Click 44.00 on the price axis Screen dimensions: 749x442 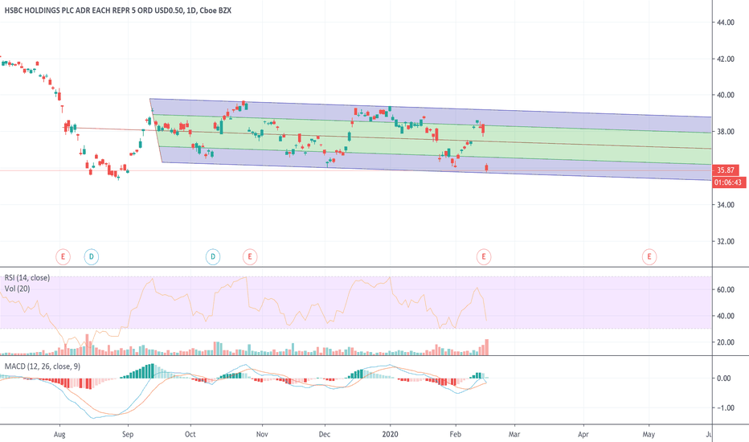(726, 22)
